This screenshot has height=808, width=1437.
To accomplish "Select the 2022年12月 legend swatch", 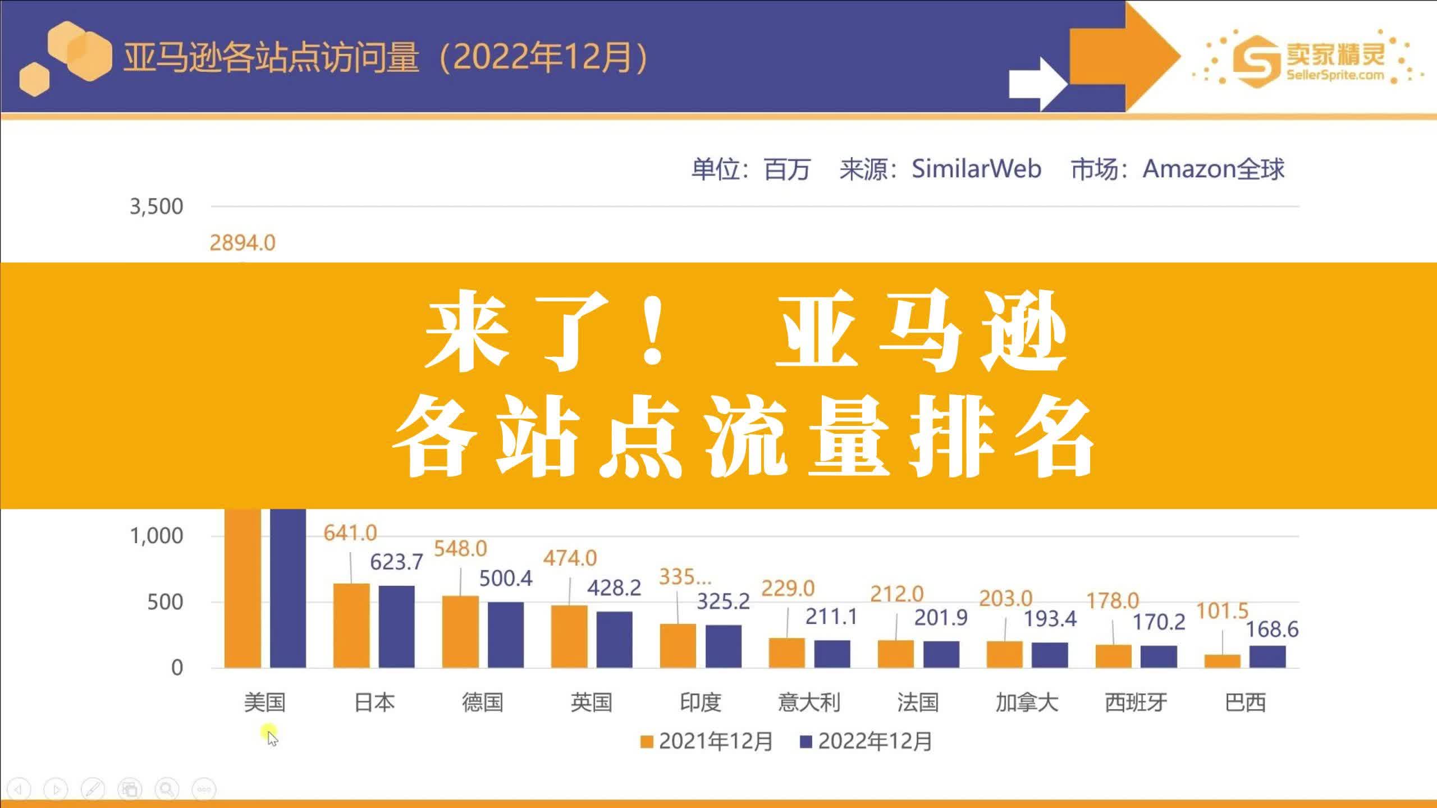I will (x=806, y=742).
